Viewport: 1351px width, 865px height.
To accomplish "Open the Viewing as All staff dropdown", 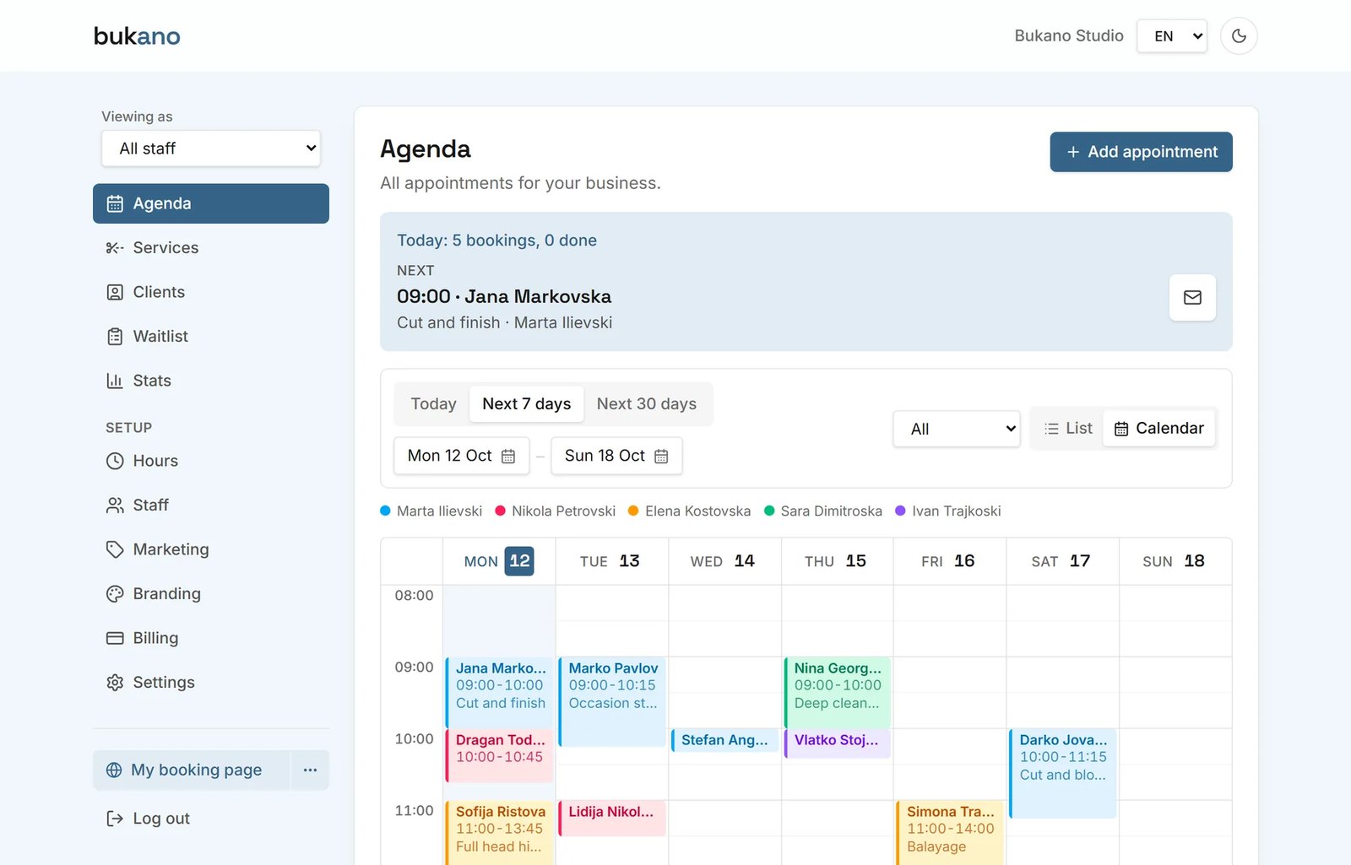I will coord(211,149).
